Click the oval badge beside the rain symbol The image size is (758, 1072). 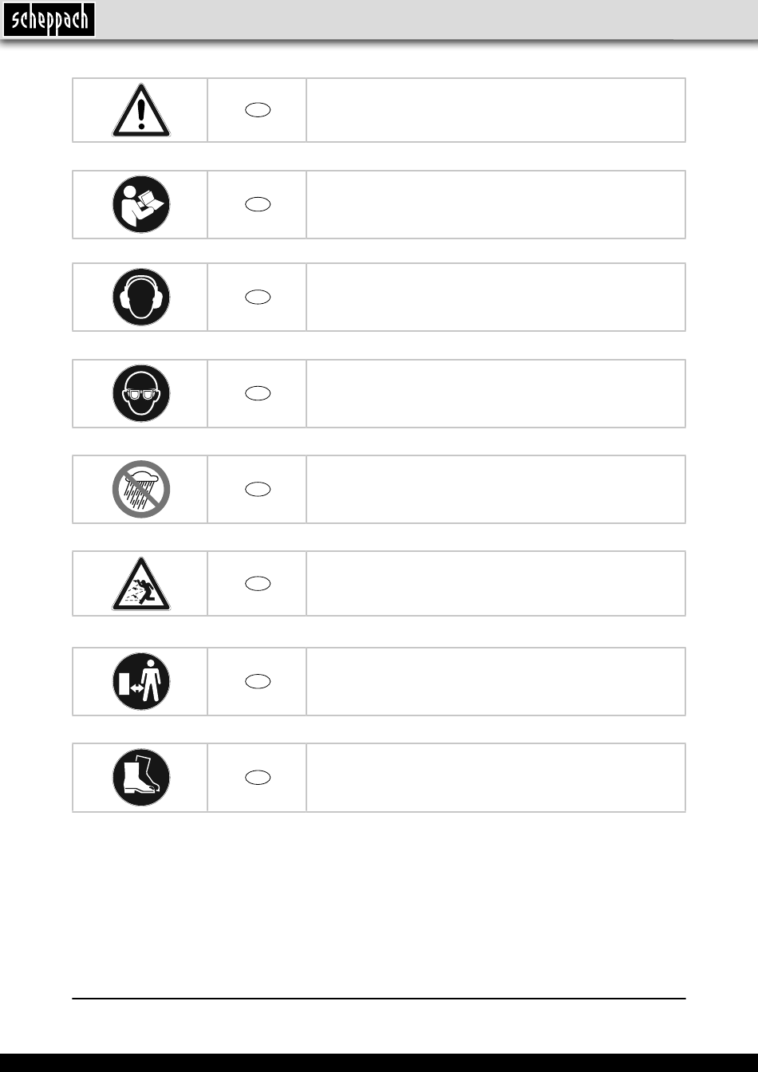tap(258, 489)
